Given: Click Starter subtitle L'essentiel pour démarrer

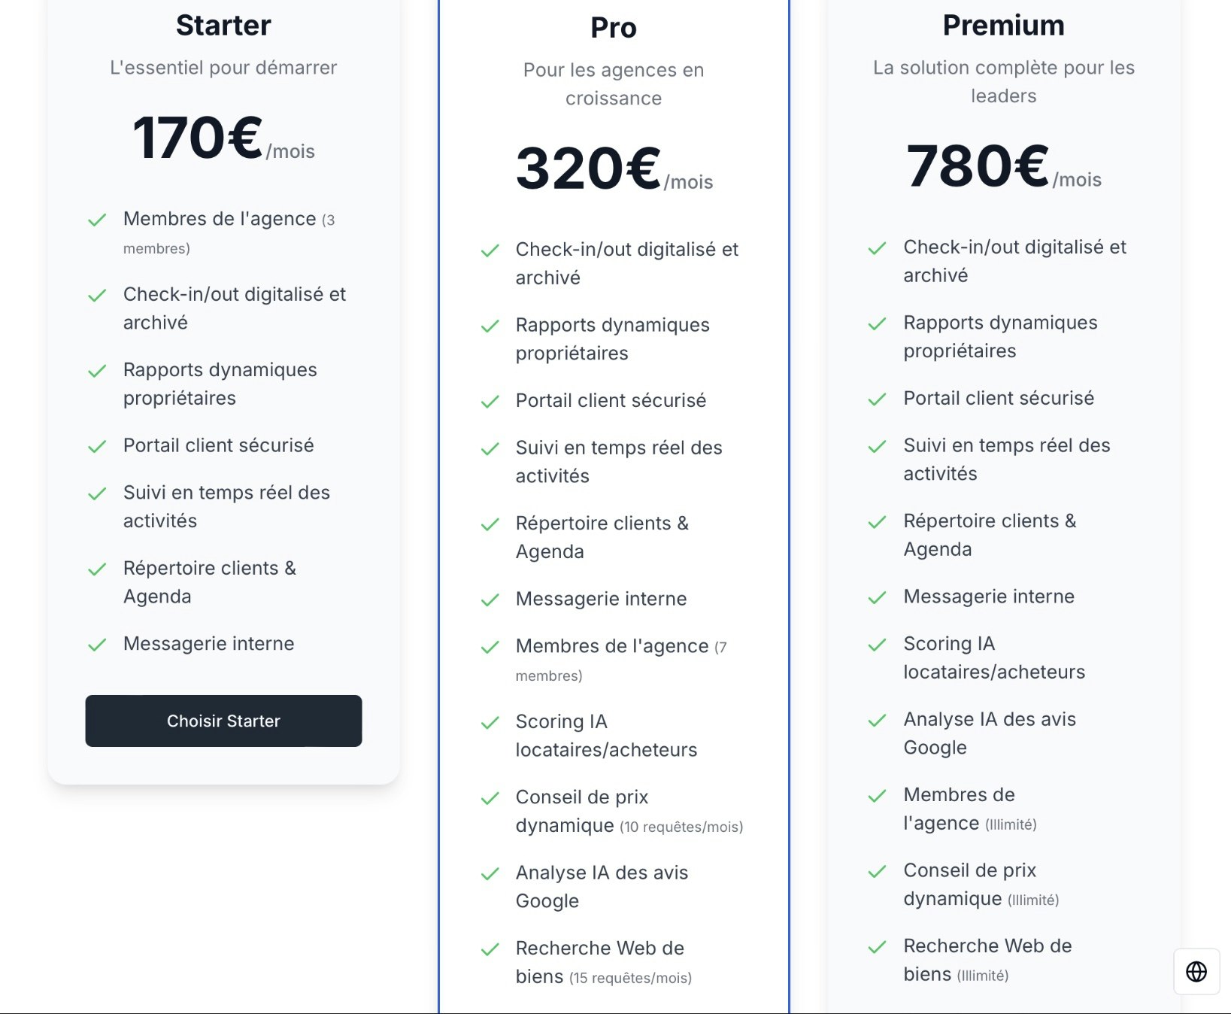Looking at the screenshot, I should 223,68.
